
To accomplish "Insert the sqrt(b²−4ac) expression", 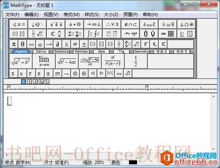I will [67, 61].
